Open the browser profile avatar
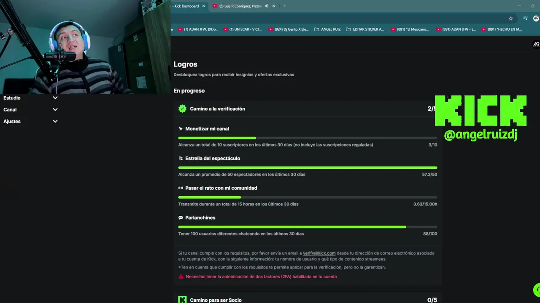 (536, 19)
